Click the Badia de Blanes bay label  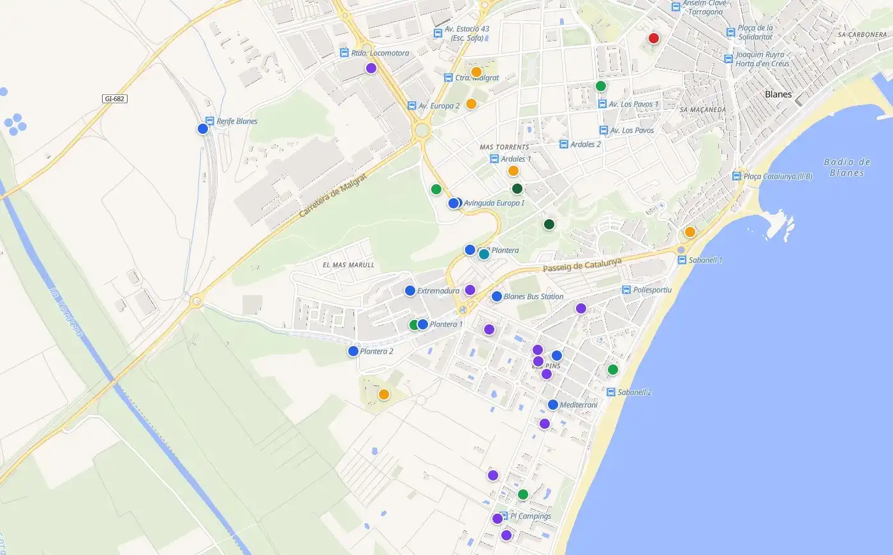[847, 168]
